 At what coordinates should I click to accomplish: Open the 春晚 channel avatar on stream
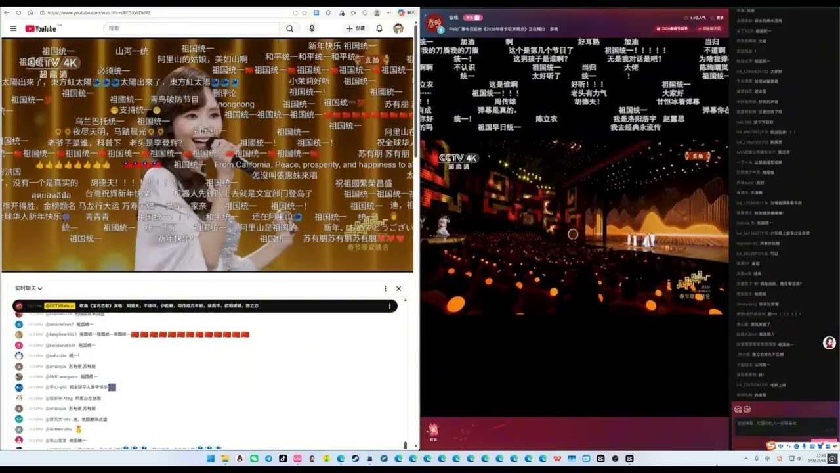click(434, 23)
